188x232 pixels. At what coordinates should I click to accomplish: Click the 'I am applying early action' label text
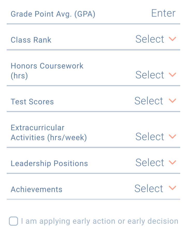[x=100, y=221]
